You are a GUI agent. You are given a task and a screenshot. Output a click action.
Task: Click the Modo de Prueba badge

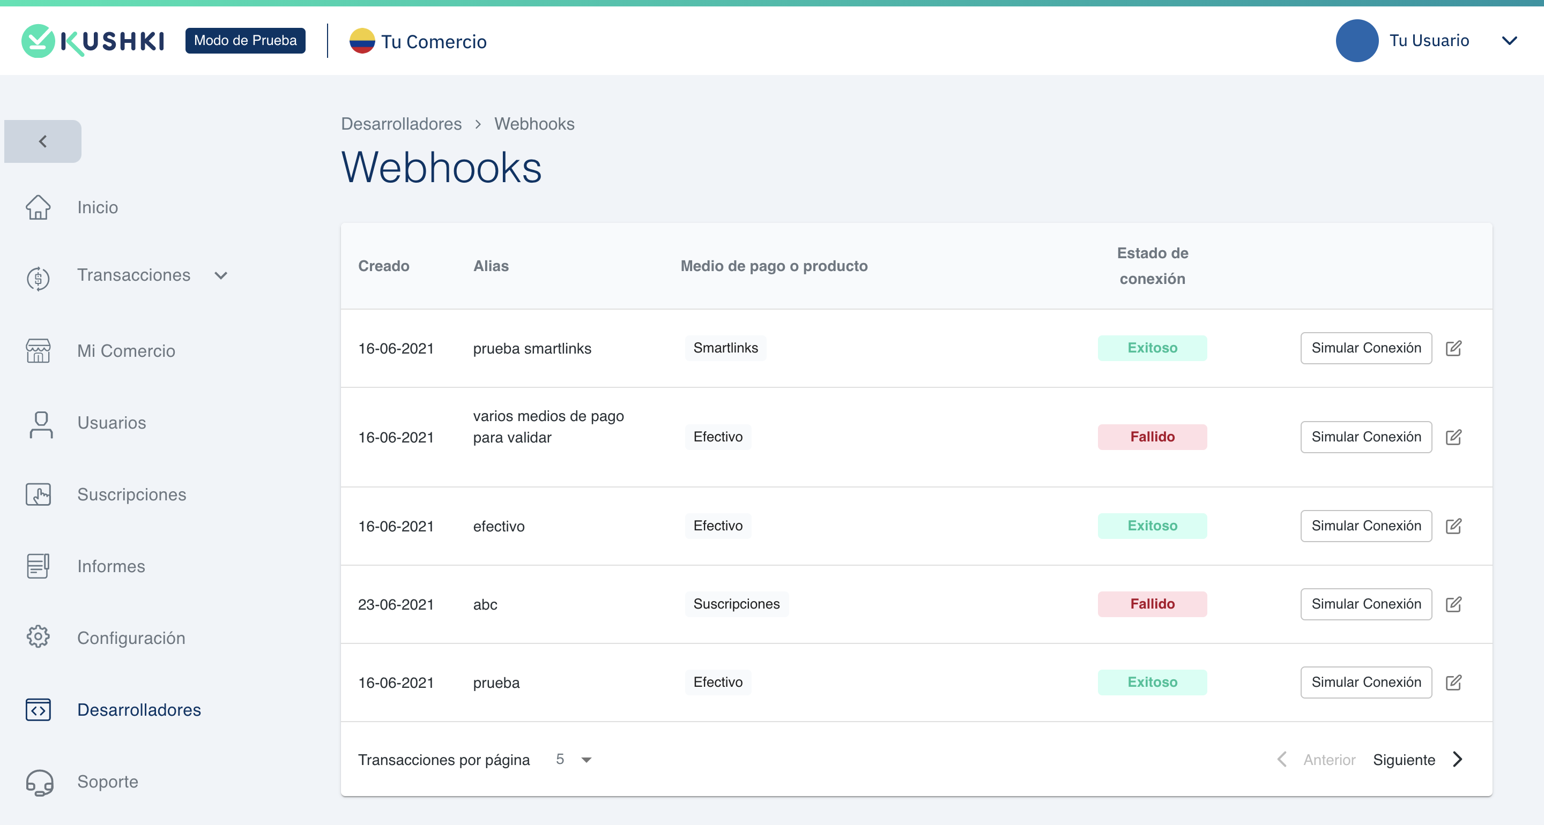245,41
